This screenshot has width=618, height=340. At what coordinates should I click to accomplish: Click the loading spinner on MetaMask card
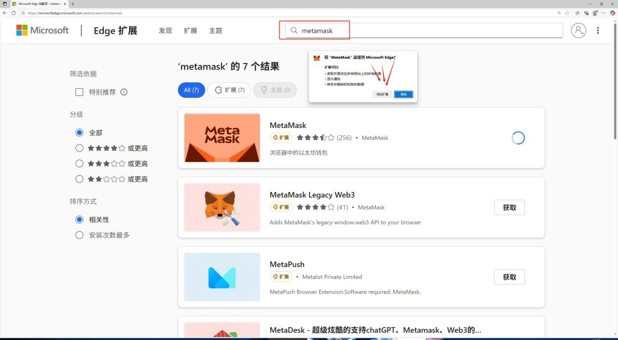click(518, 138)
